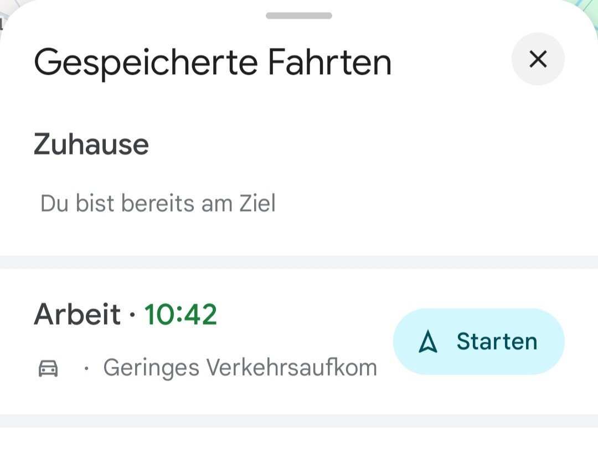Tap the navigation arrow icon in Starten
This screenshot has width=598, height=457.
pos(427,343)
